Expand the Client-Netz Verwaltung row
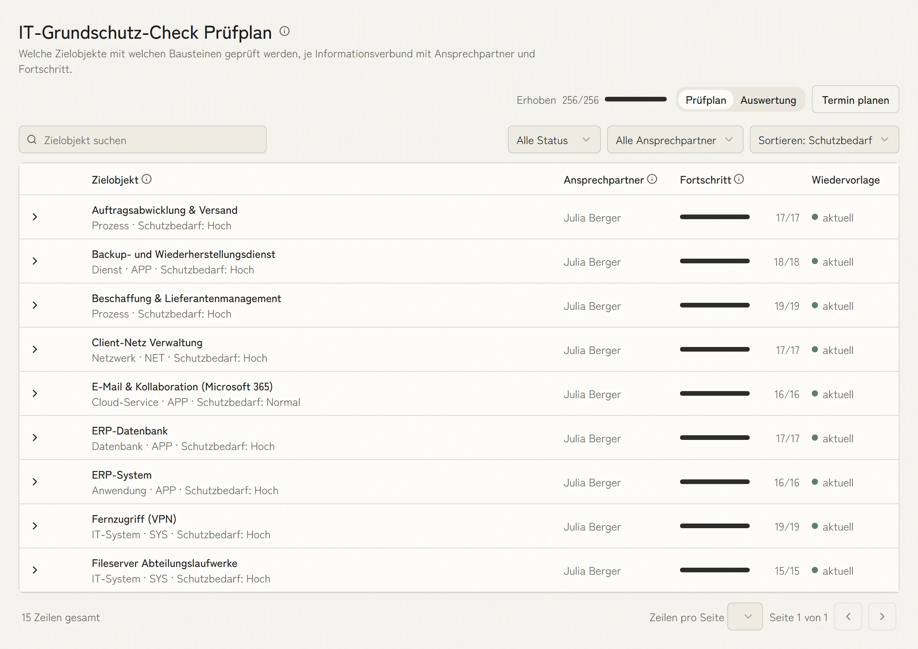The image size is (918, 649). tap(35, 349)
